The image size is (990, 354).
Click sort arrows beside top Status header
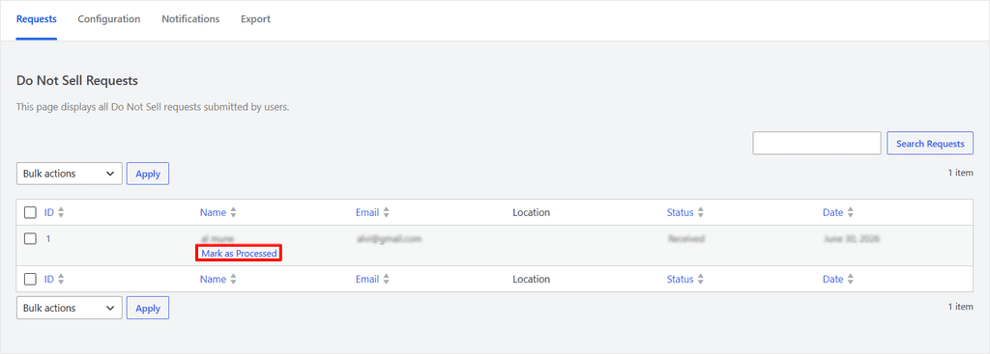click(700, 213)
